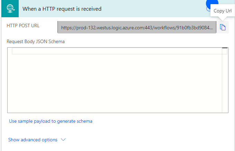The image size is (235, 151).
Task: Click the Request Body JSON Schema label
Action: pos(36,41)
